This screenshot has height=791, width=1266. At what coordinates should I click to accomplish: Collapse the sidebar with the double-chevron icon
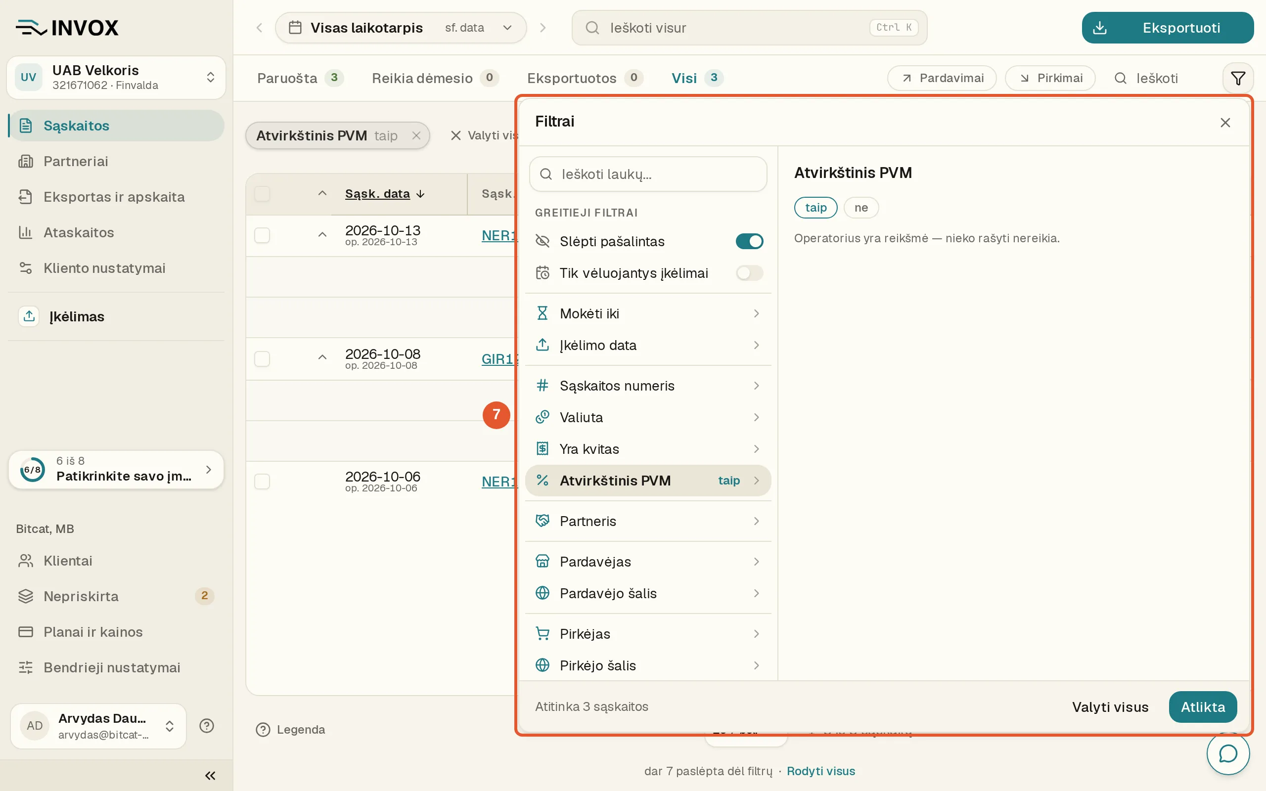coord(210,775)
